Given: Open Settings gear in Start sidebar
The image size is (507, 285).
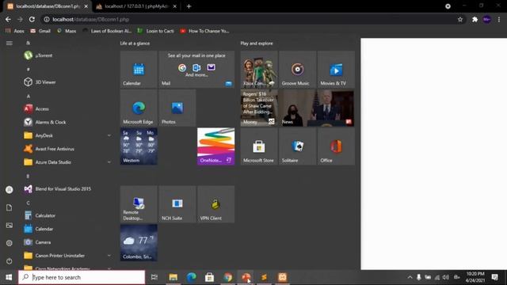Looking at the screenshot, I should click(x=9, y=243).
